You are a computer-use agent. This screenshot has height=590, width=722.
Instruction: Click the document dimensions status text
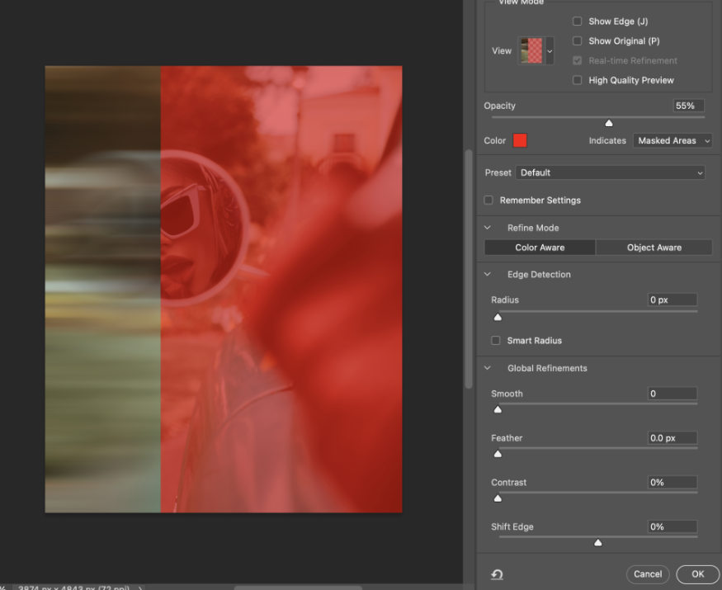pyautogui.click(x=74, y=588)
